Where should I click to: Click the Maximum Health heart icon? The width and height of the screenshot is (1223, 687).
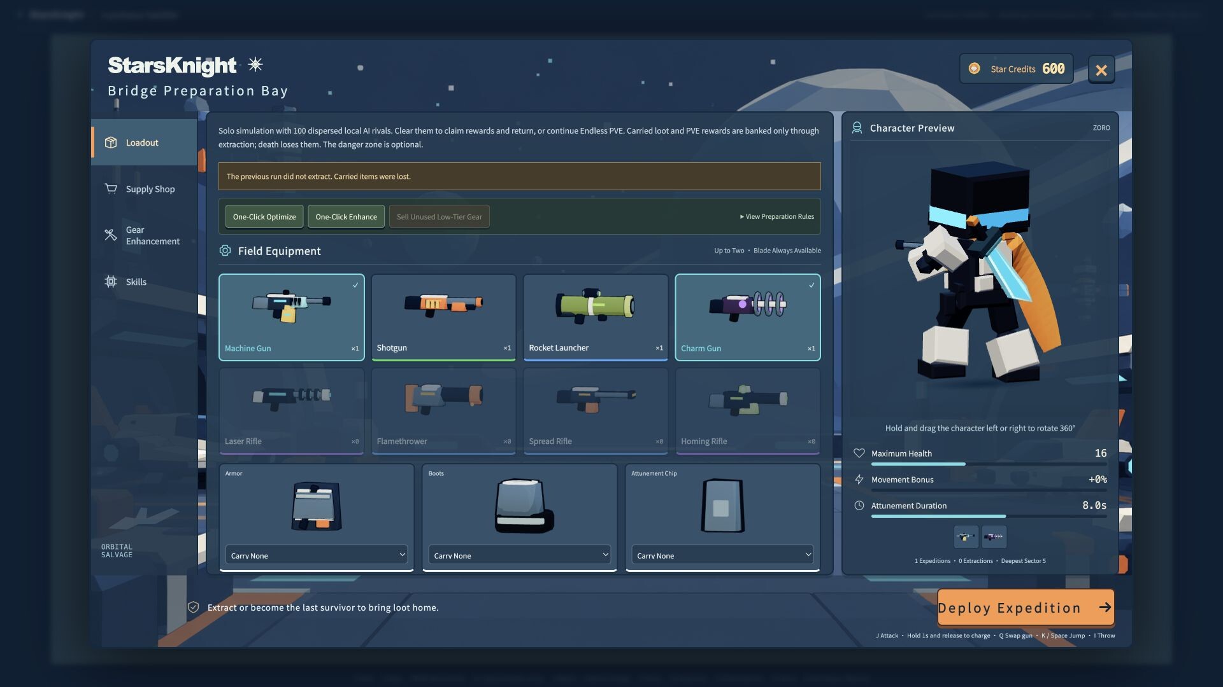pos(859,454)
